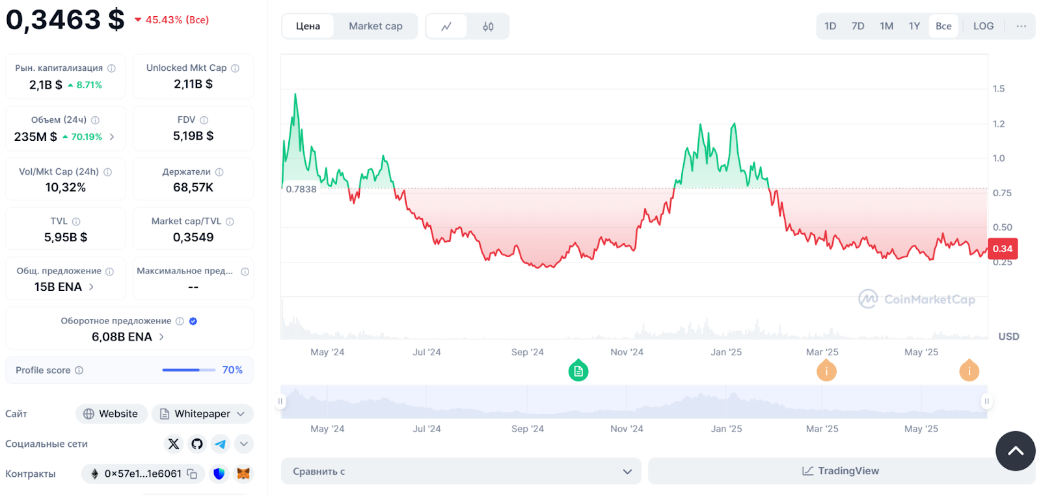Copy the contract address 0x57e1...1e6061

193,474
